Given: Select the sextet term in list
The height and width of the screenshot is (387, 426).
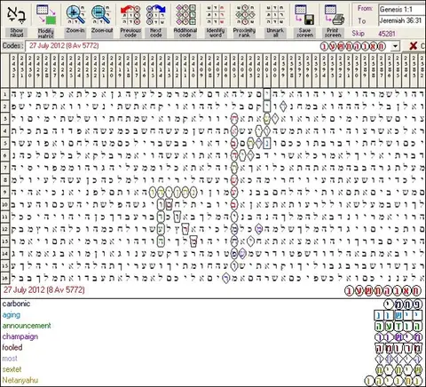Looking at the screenshot, I should (12, 369).
